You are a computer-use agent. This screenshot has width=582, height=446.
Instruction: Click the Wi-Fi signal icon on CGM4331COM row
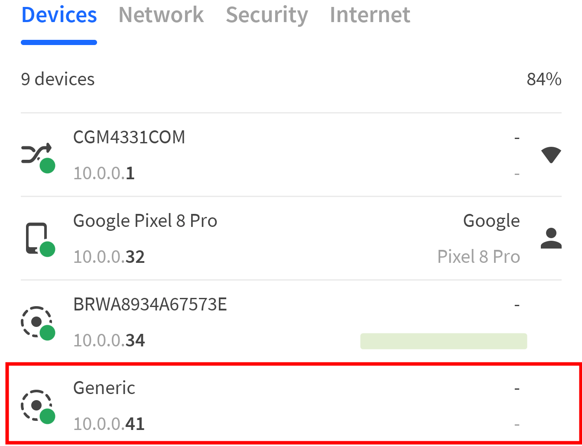coord(551,155)
